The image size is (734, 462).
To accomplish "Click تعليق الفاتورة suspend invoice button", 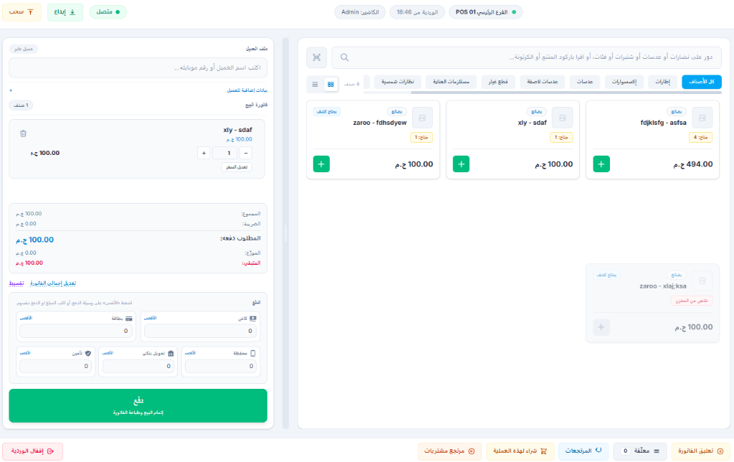I will [701, 451].
